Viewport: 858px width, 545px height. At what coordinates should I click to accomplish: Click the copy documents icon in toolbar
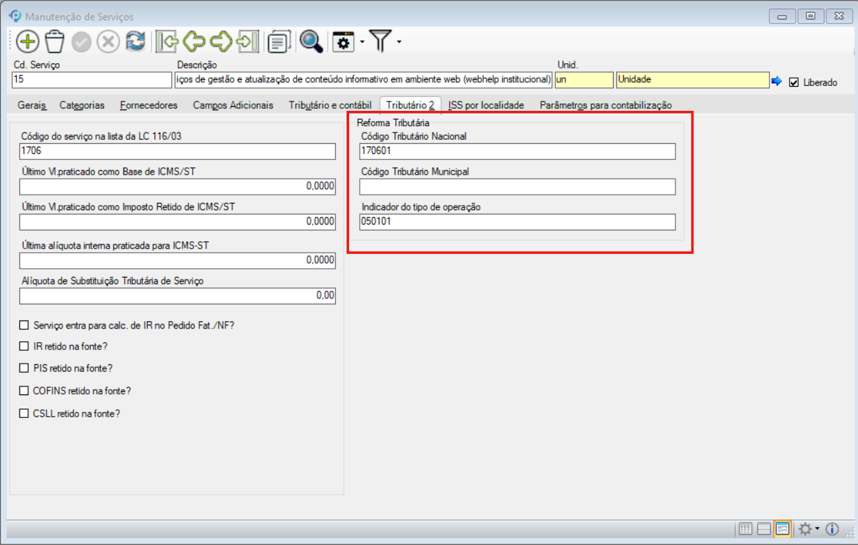point(278,42)
